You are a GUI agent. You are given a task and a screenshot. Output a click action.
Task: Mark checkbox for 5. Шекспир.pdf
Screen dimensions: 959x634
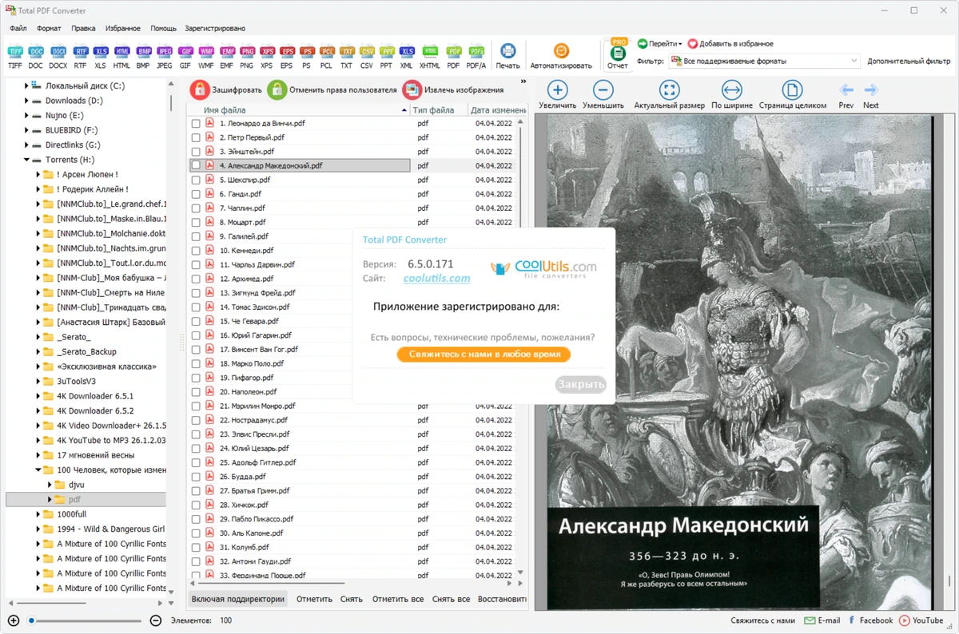tap(196, 180)
